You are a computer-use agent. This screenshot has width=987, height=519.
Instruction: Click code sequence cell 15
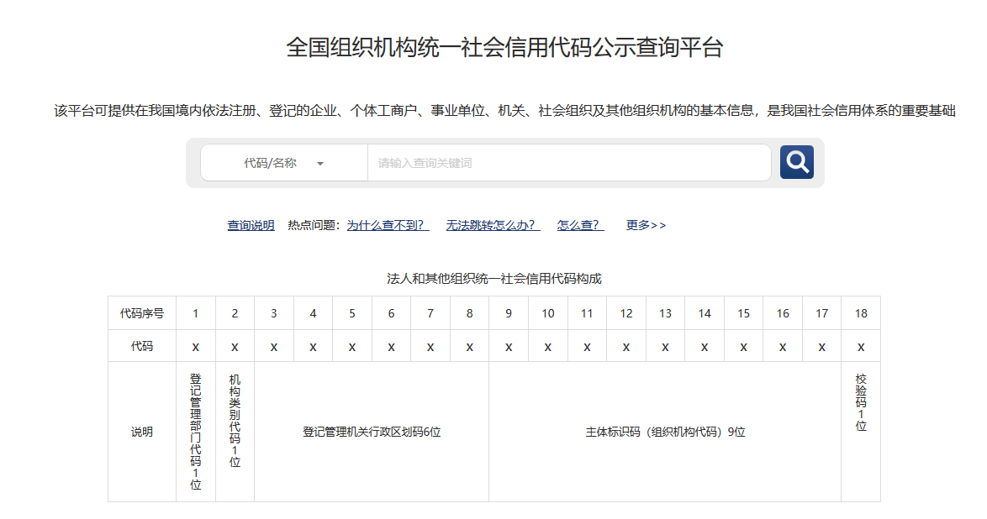743,313
